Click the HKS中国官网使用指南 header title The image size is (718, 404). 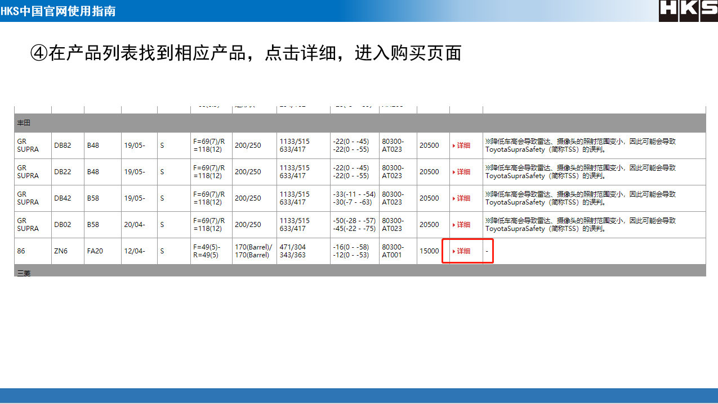(x=59, y=11)
